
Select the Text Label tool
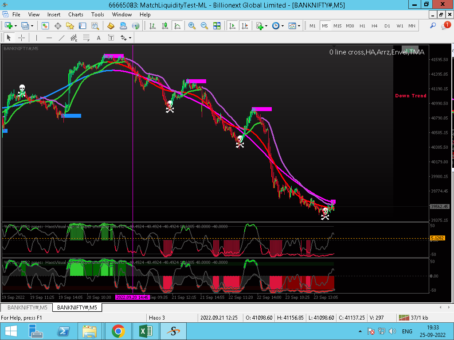(x=111, y=38)
